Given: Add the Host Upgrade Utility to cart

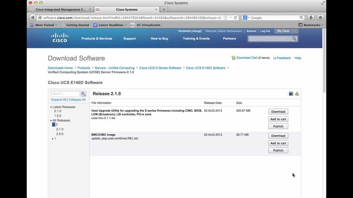Looking at the screenshot, I should [x=278, y=119].
